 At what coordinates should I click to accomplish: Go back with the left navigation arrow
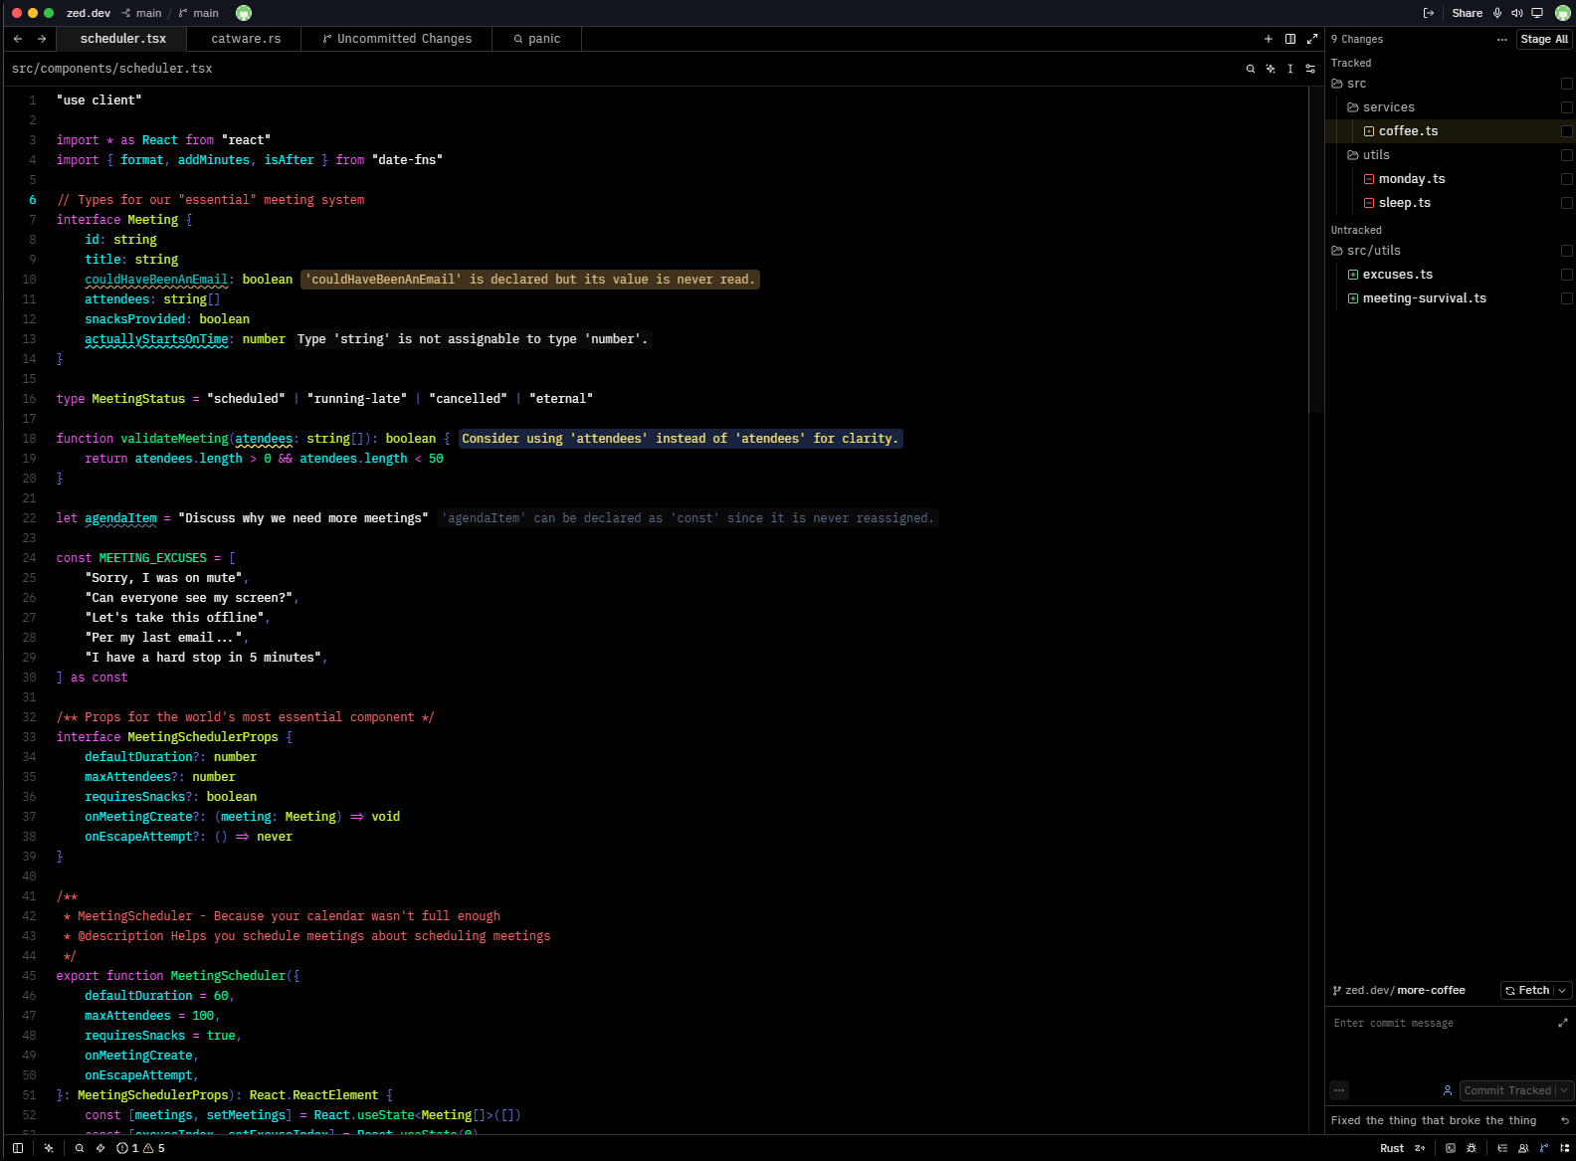click(18, 39)
